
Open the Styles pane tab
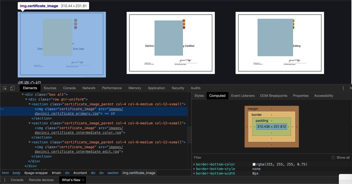tap(199, 96)
